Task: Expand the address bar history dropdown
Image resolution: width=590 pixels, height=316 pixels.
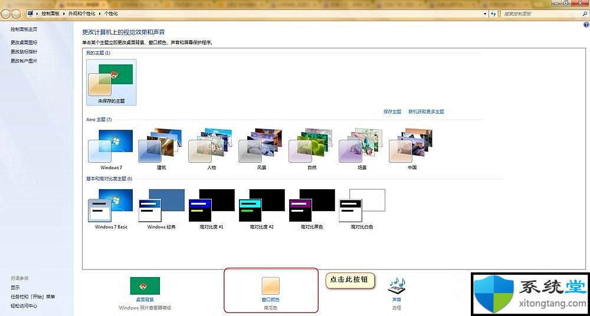Action: click(x=485, y=14)
